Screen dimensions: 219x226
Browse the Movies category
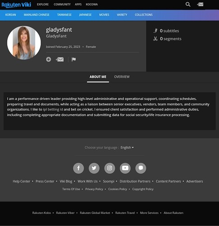(104, 15)
